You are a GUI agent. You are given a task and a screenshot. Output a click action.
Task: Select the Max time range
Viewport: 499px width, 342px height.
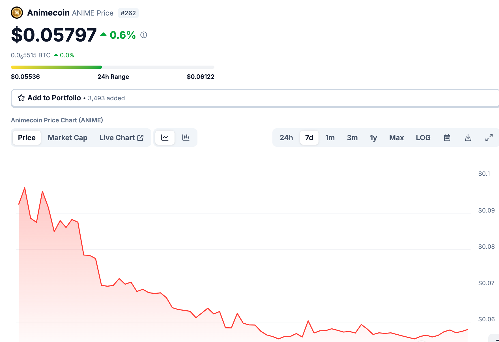point(396,138)
